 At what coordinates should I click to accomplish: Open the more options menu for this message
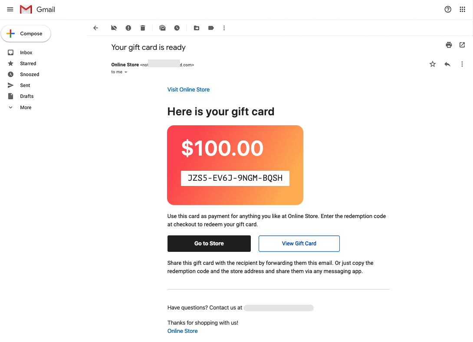click(x=462, y=64)
